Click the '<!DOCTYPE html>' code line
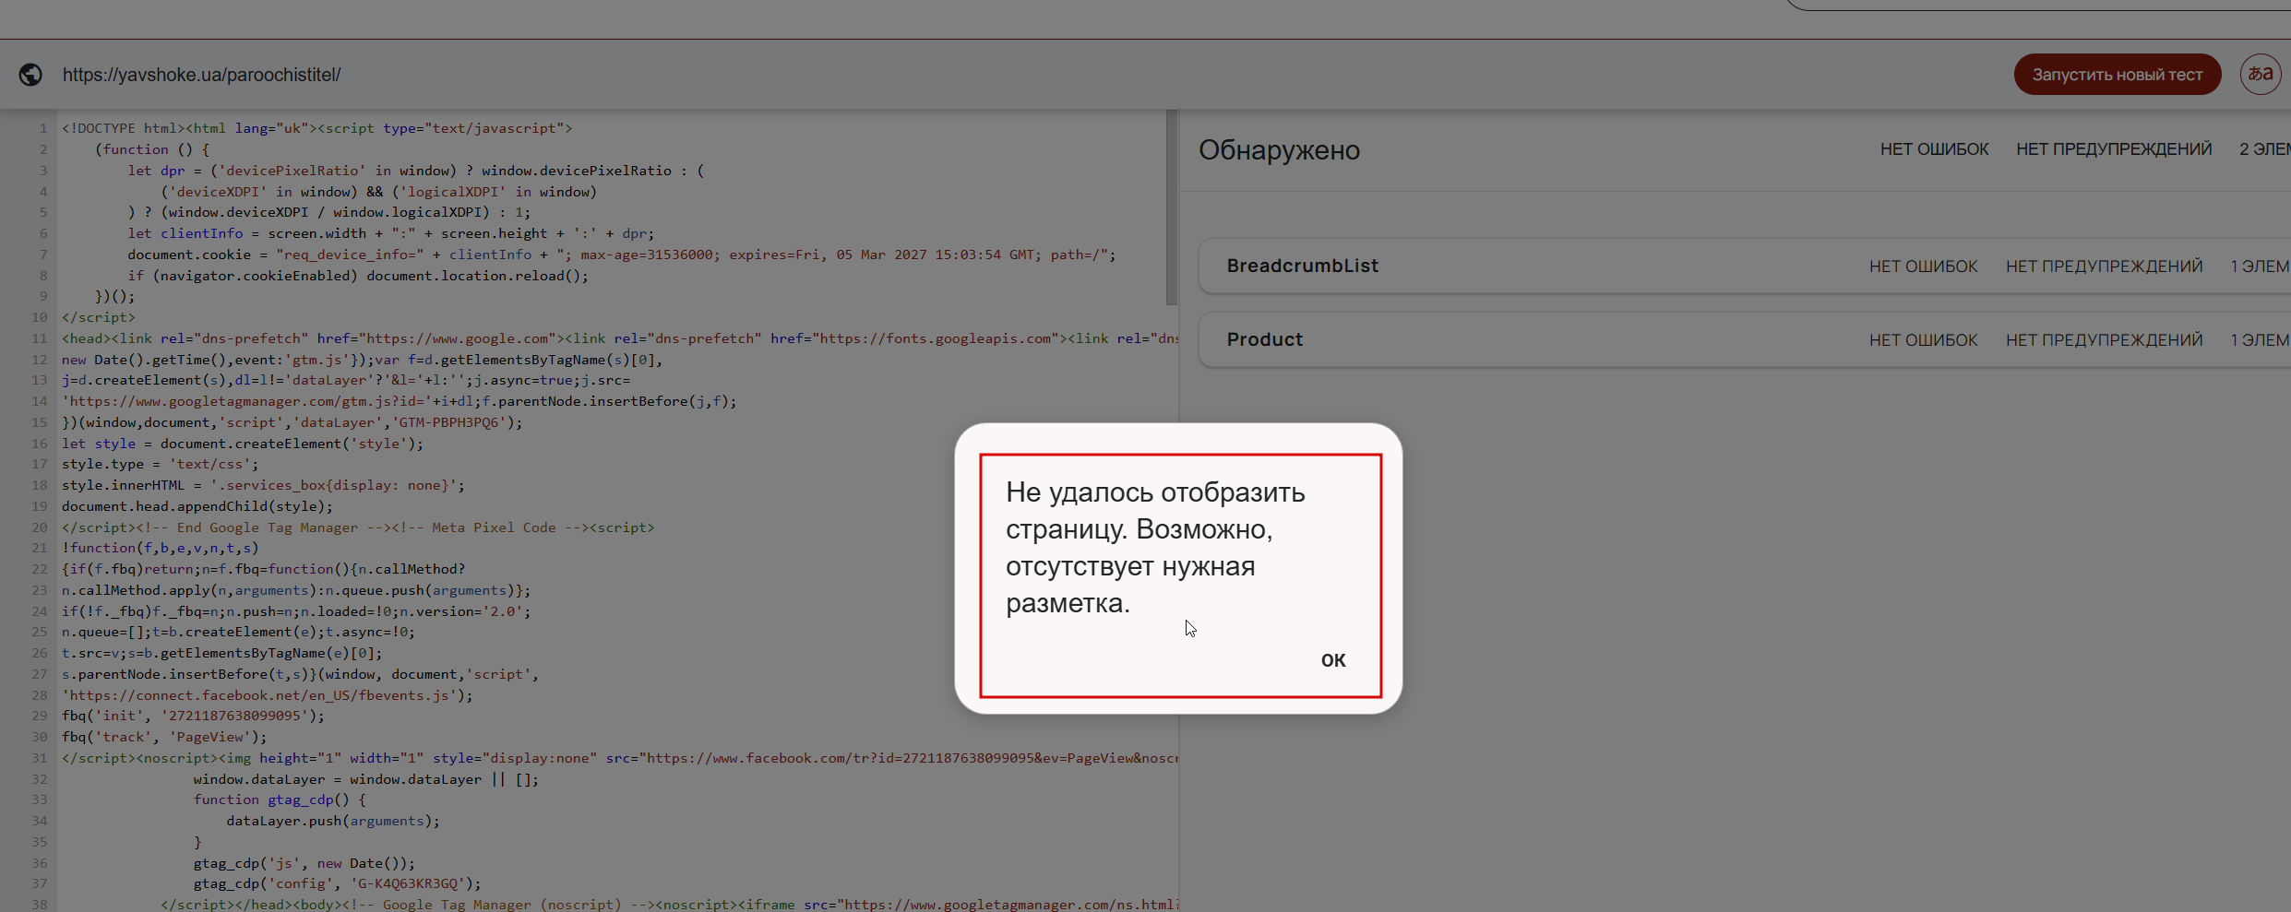 317,128
